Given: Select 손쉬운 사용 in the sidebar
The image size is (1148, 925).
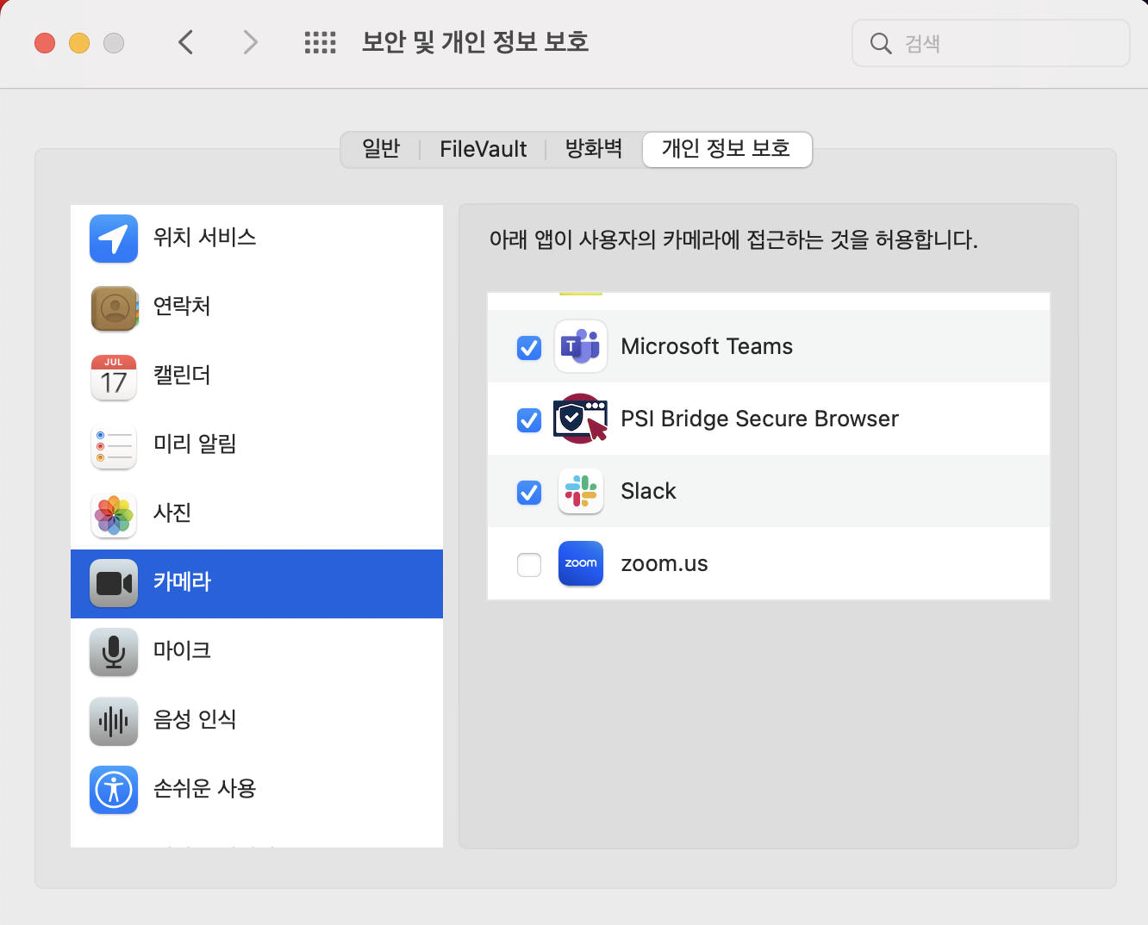Looking at the screenshot, I should pyautogui.click(x=257, y=790).
